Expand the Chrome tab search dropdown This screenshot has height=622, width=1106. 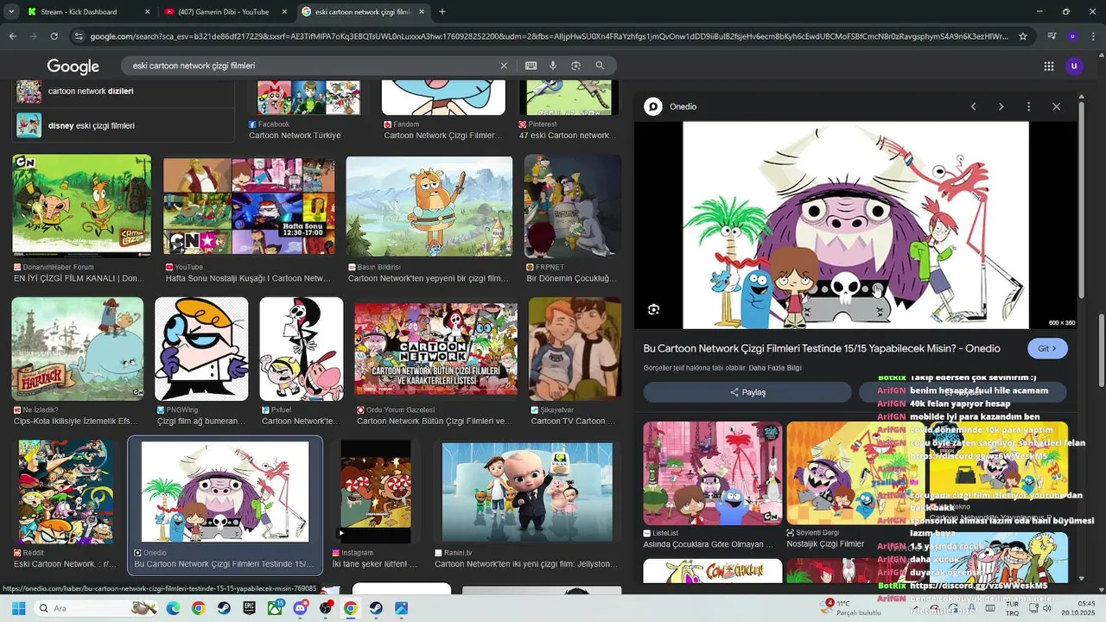tap(11, 11)
